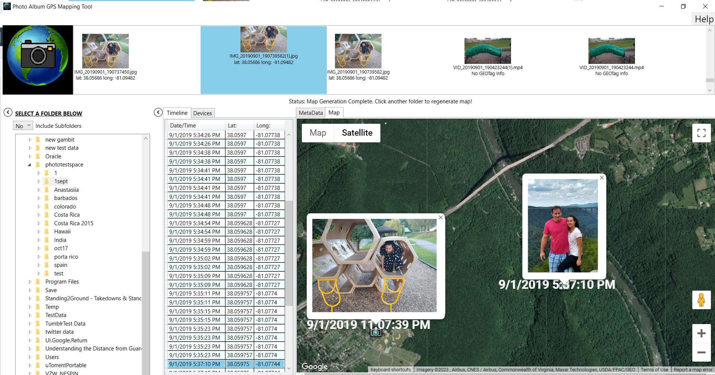Image resolution: width=715 pixels, height=375 pixels.
Task: Select the 'Oracle' folder icon
Action: (38, 156)
